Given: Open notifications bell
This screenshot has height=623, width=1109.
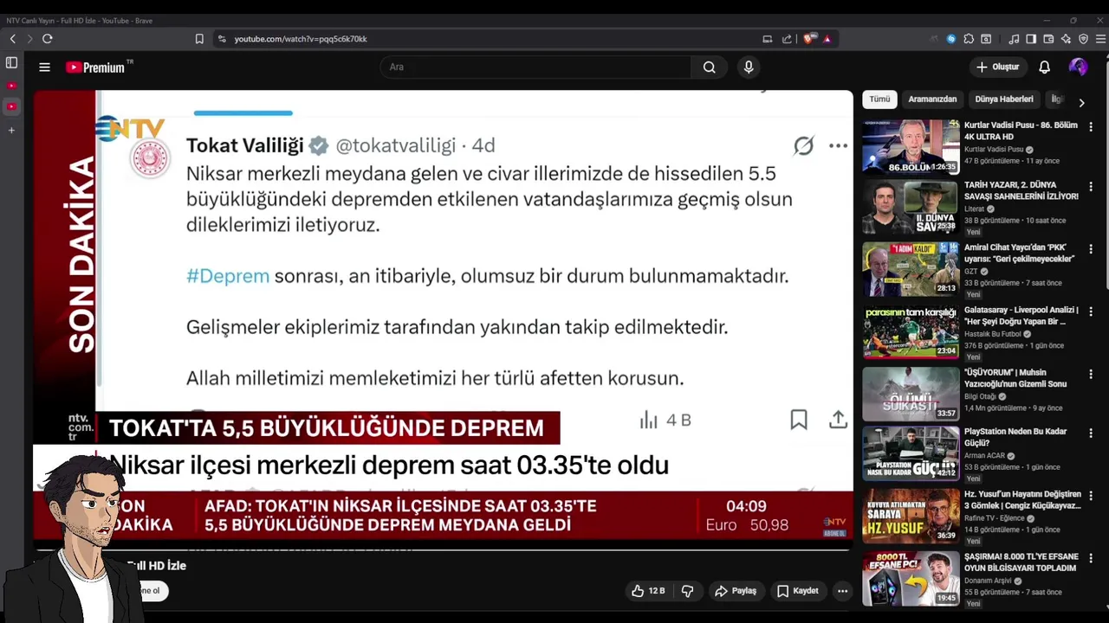Looking at the screenshot, I should pyautogui.click(x=1044, y=67).
